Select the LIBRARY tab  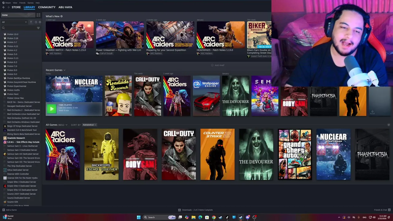point(29,7)
